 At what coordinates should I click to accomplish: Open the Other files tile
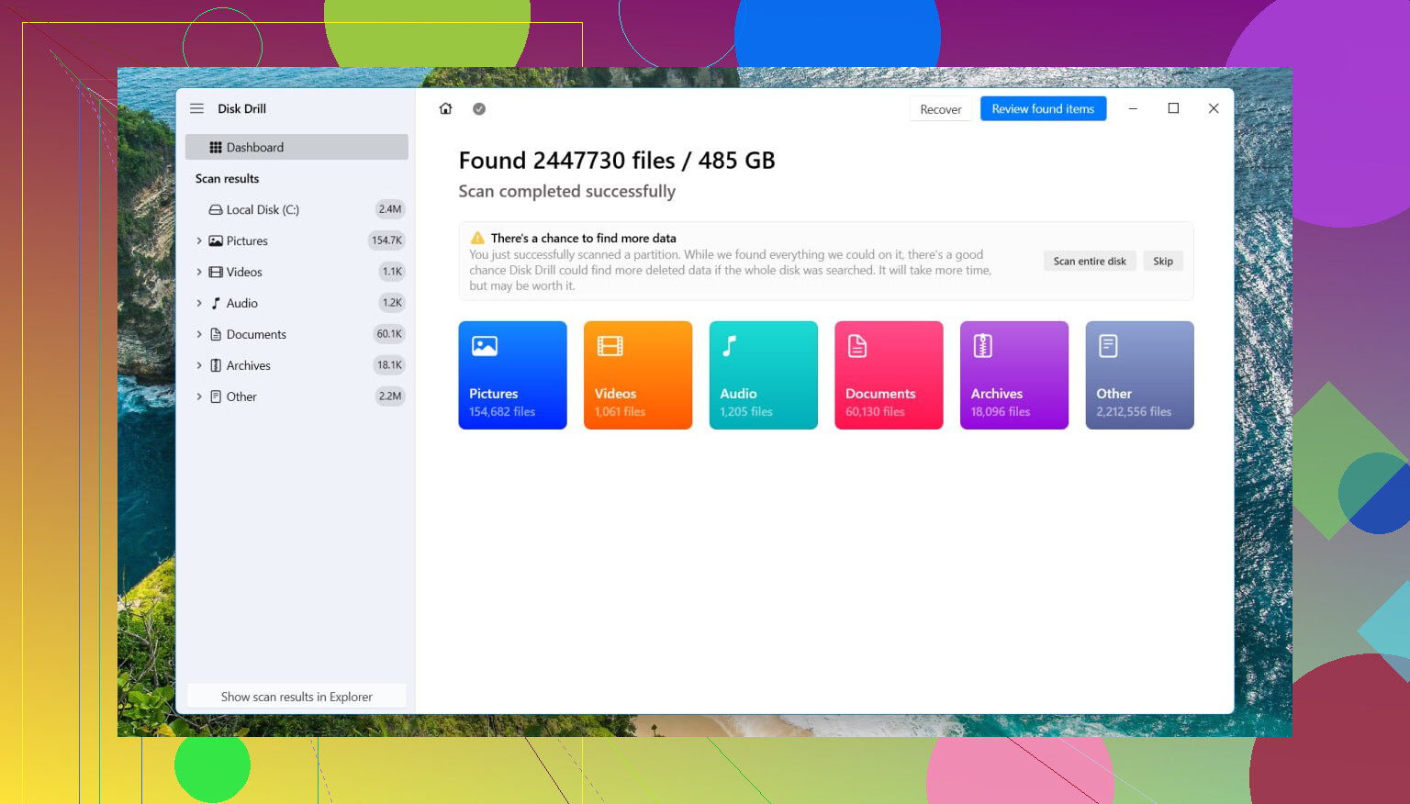(x=1140, y=375)
